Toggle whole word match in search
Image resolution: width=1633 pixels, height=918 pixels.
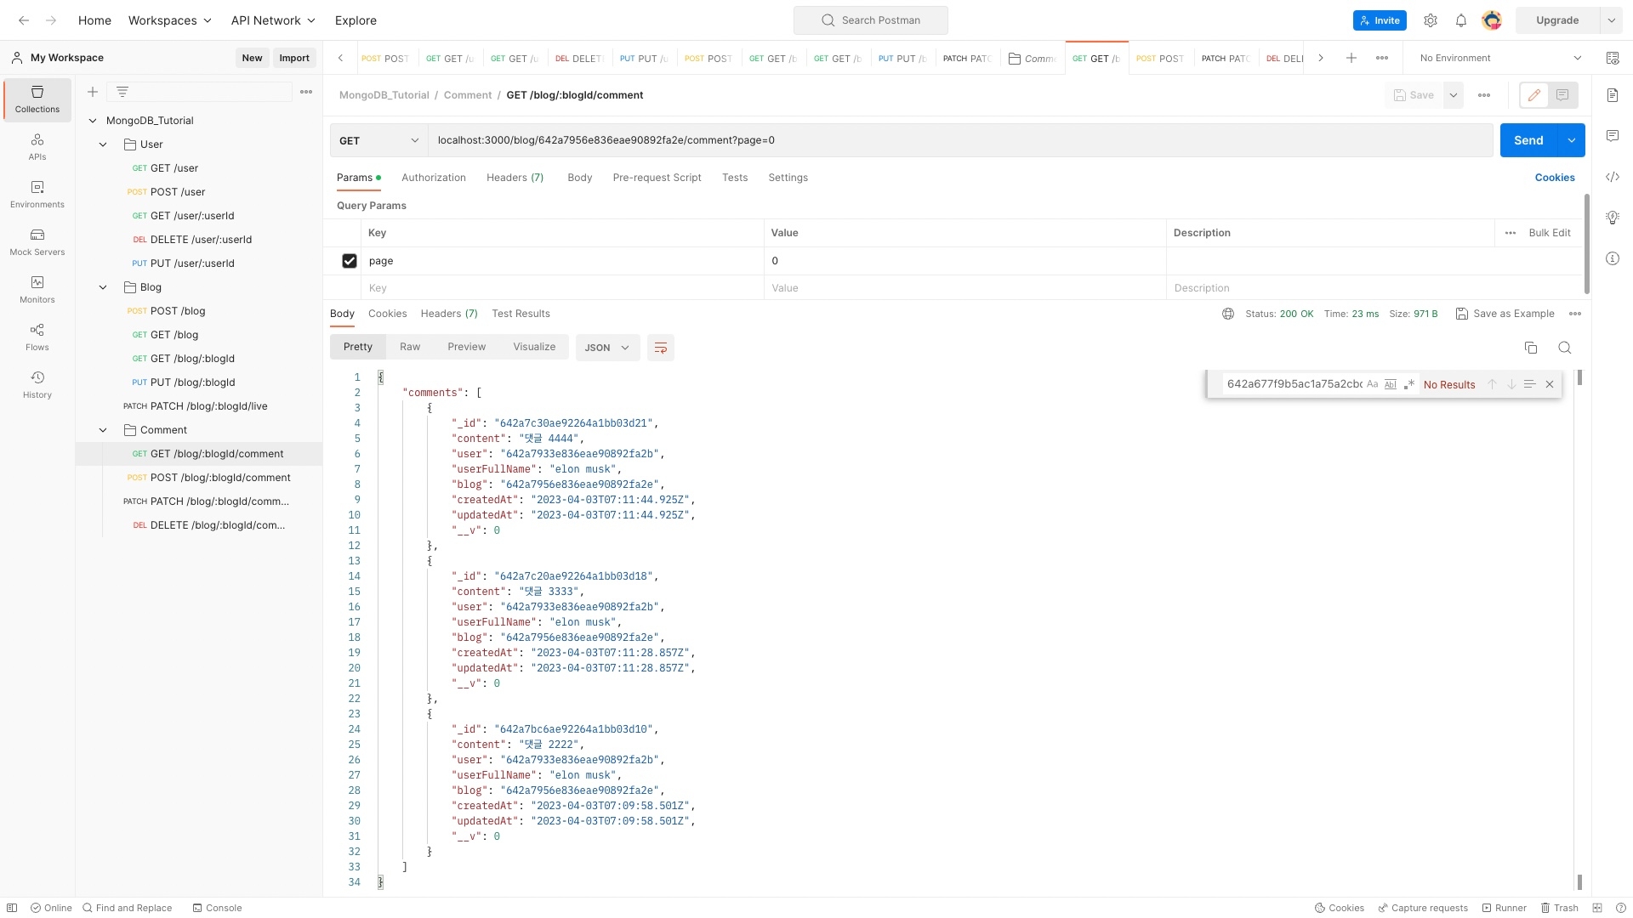[x=1391, y=384]
